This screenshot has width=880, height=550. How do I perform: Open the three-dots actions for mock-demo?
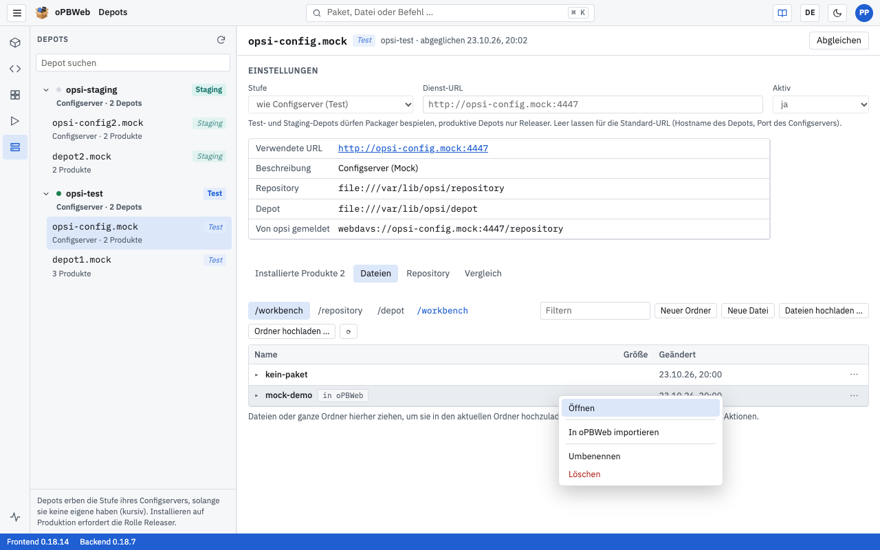point(854,395)
